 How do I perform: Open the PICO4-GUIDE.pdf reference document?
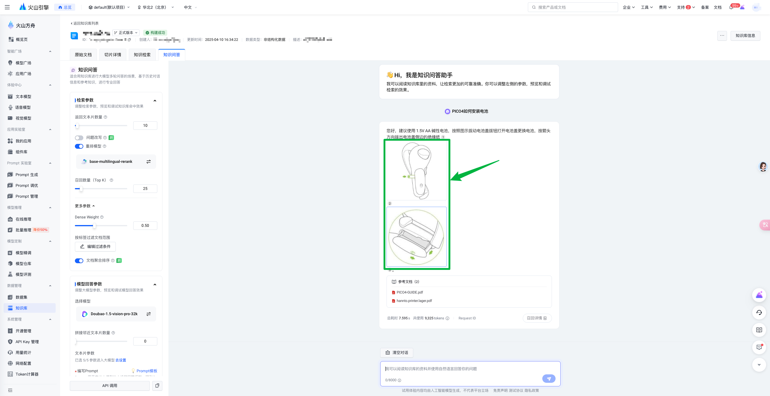409,292
